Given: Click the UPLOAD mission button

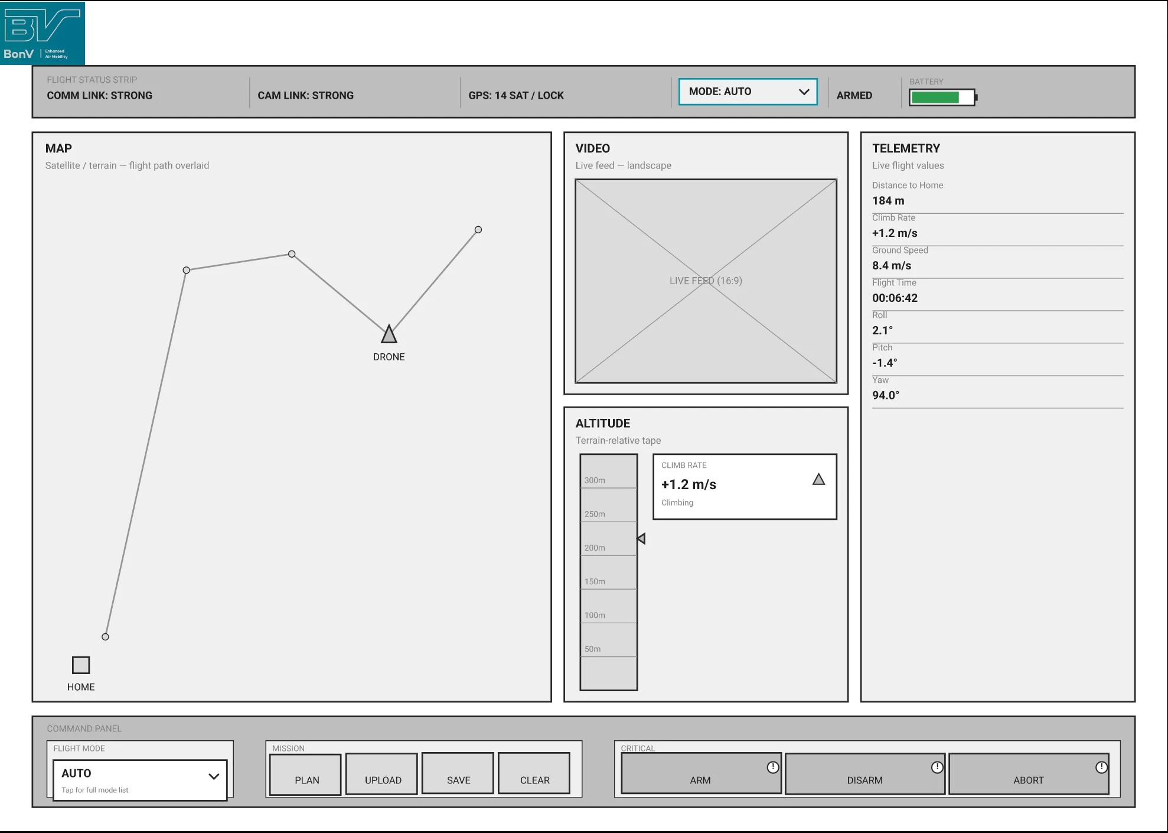Looking at the screenshot, I should point(381,773).
